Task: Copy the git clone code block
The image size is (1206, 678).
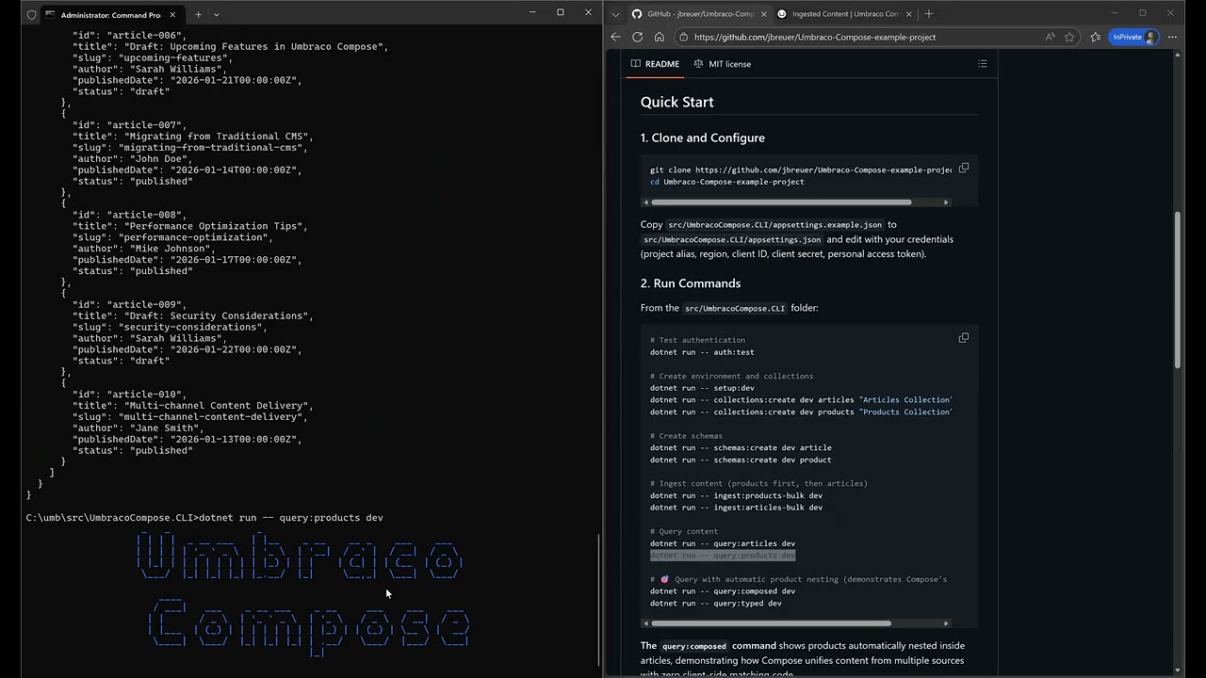Action: pyautogui.click(x=963, y=169)
